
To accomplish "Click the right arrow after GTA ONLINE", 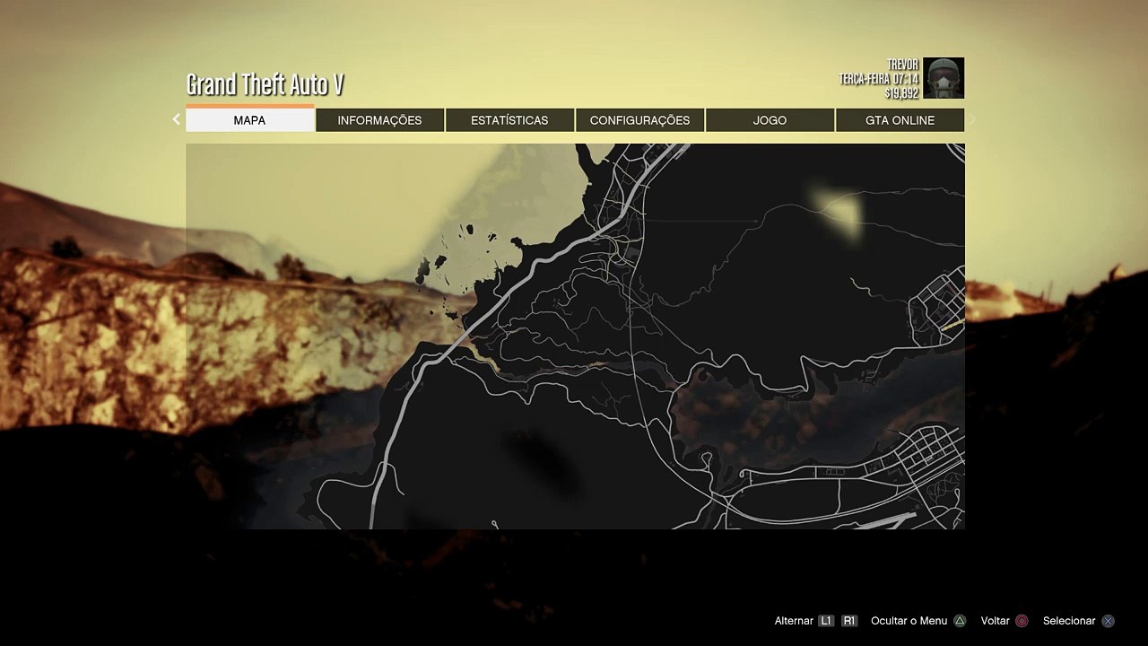I will click(x=972, y=119).
